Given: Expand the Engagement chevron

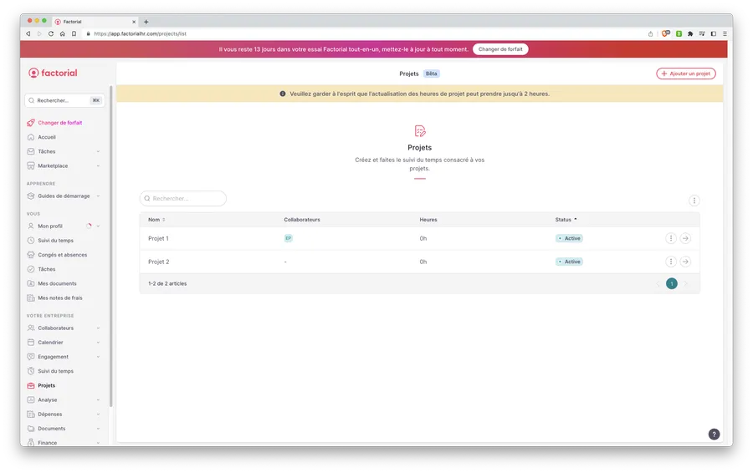Looking at the screenshot, I should pos(98,357).
